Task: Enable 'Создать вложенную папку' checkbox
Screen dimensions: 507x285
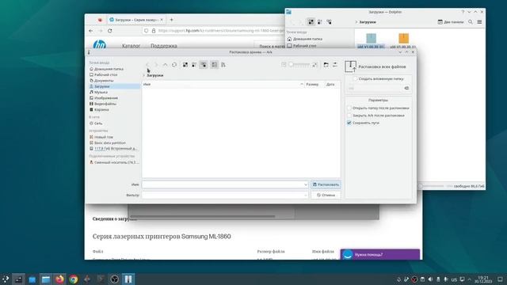Action: (x=355, y=79)
